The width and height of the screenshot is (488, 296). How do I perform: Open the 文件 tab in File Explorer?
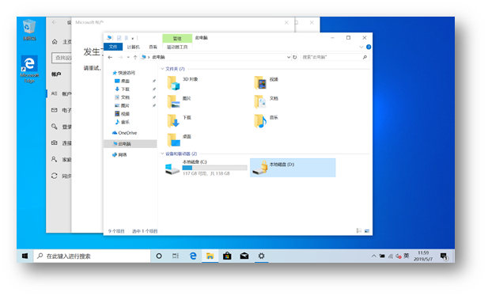(x=113, y=47)
